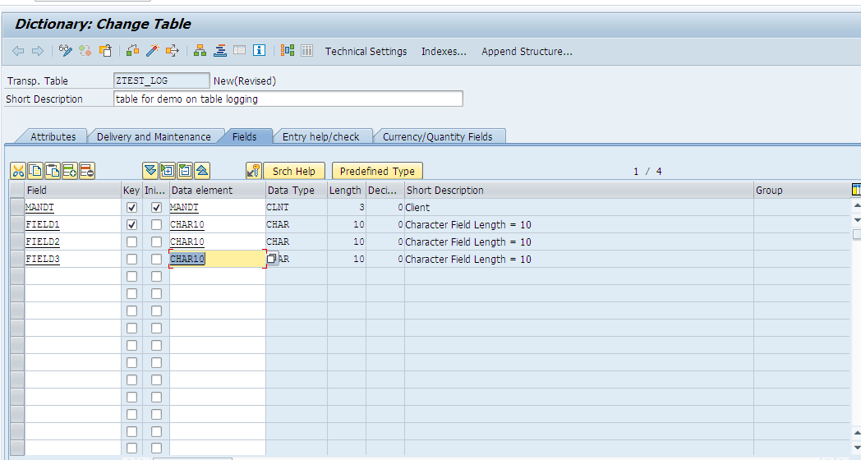Viewport: 861px width, 460px height.
Task: Switch to the Attributes tab
Action: [x=53, y=136]
